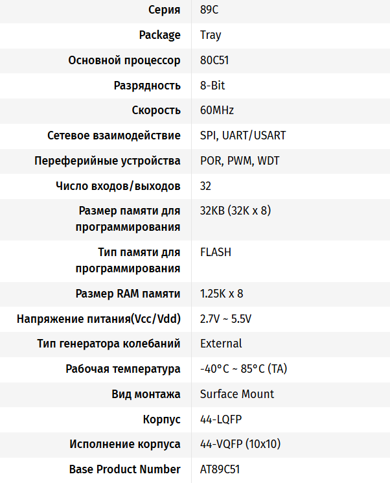Image resolution: width=390 pixels, height=483 pixels.
Task: Select the "80C51" processor value
Action: click(x=214, y=60)
